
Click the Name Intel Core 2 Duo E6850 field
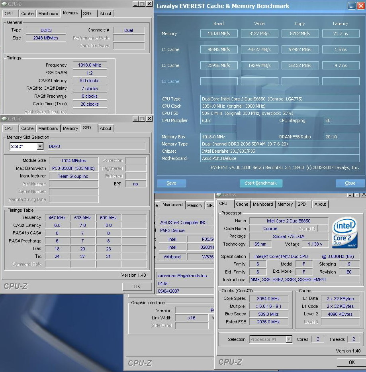click(288, 221)
